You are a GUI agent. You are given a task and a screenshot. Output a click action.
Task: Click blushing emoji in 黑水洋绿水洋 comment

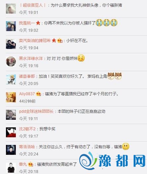[x=81, y=58]
